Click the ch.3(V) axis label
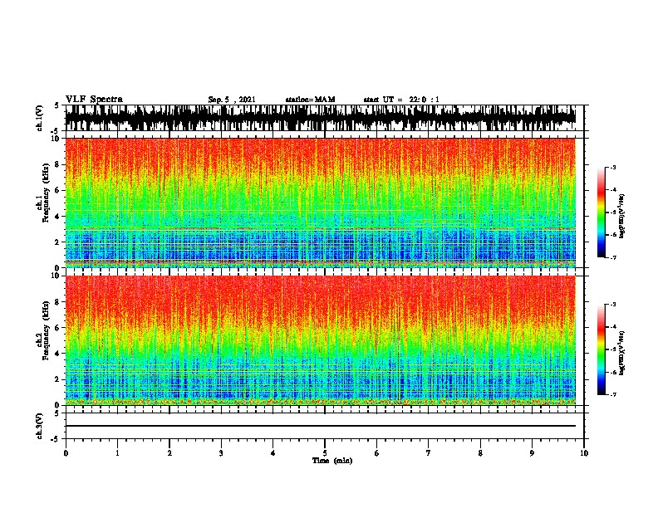This screenshot has height=508, width=658. pyautogui.click(x=40, y=427)
